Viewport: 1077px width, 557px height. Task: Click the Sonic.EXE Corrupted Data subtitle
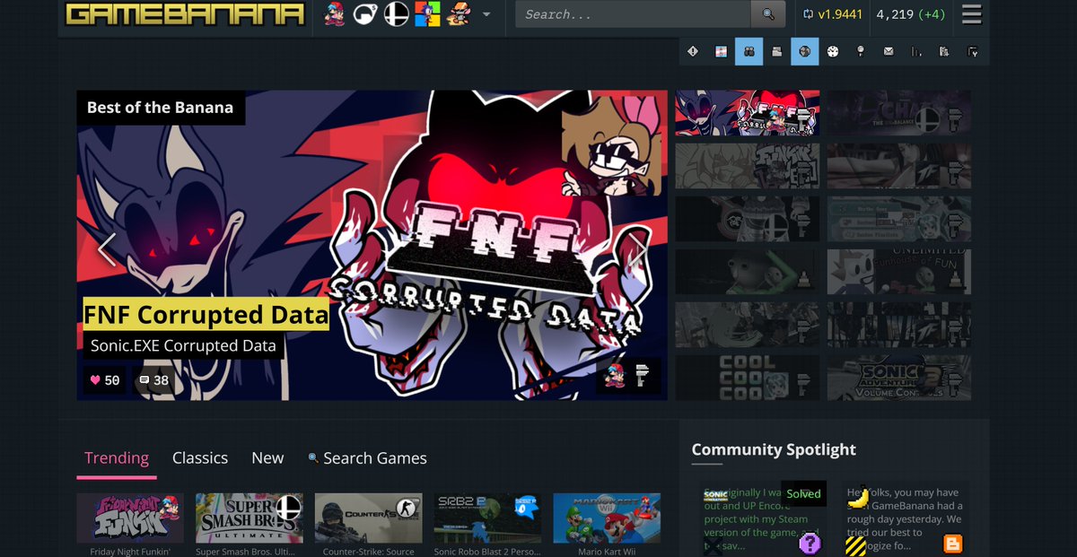183,345
